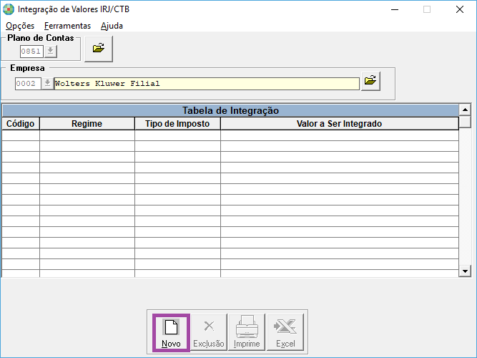
Task: Click the Valor a Ser Integrado header
Action: coord(339,124)
